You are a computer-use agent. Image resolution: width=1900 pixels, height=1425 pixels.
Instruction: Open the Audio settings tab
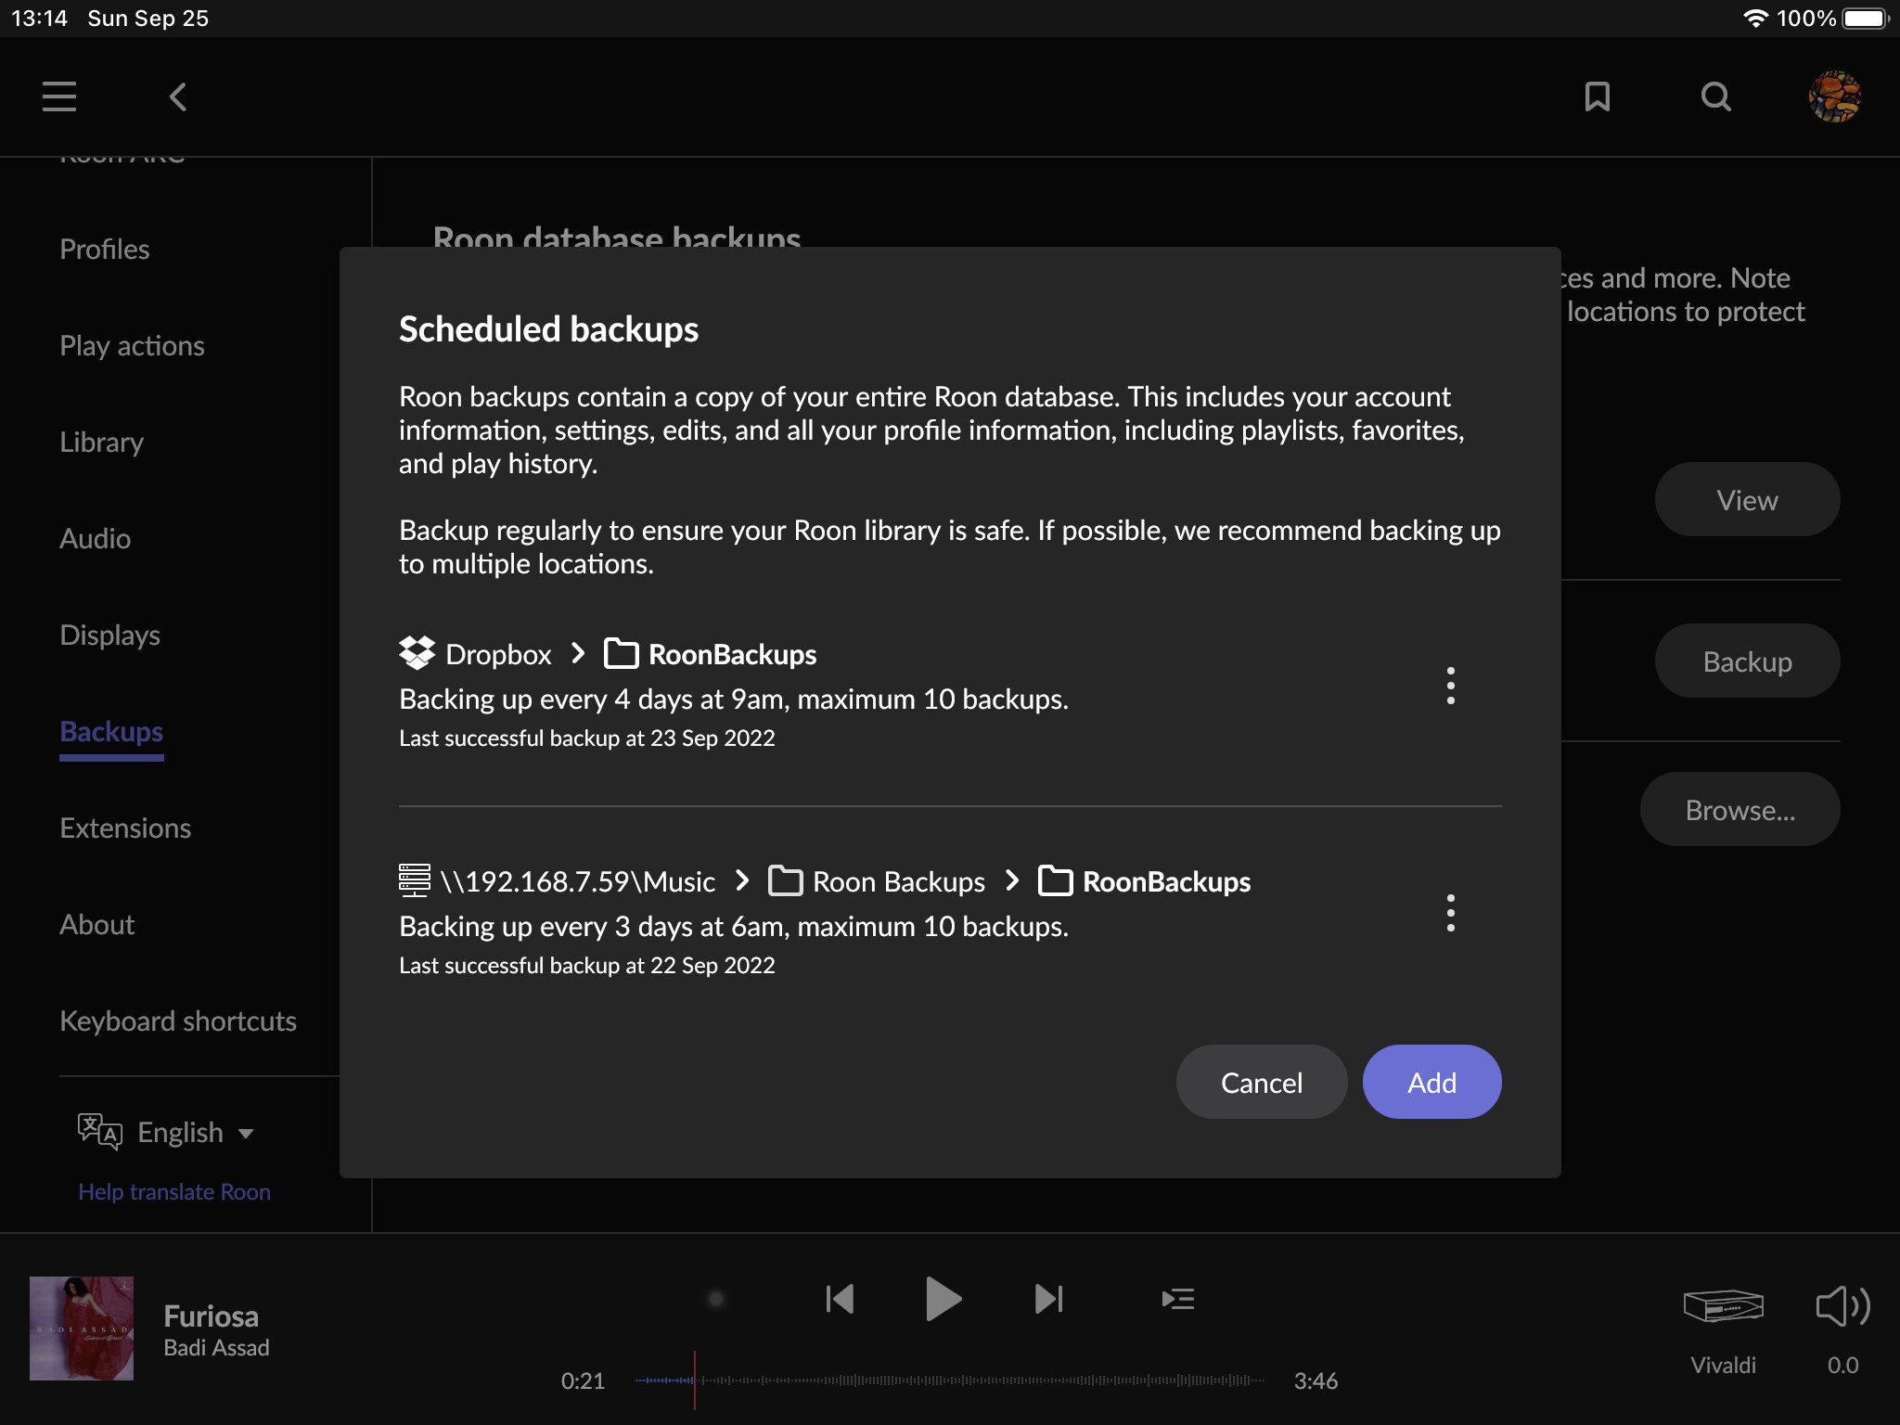coord(96,538)
